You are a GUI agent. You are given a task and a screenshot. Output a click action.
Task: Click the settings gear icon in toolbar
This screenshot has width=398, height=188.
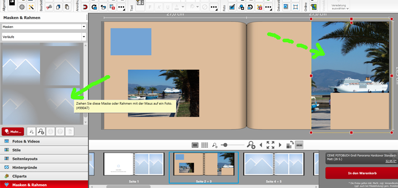[22, 7]
